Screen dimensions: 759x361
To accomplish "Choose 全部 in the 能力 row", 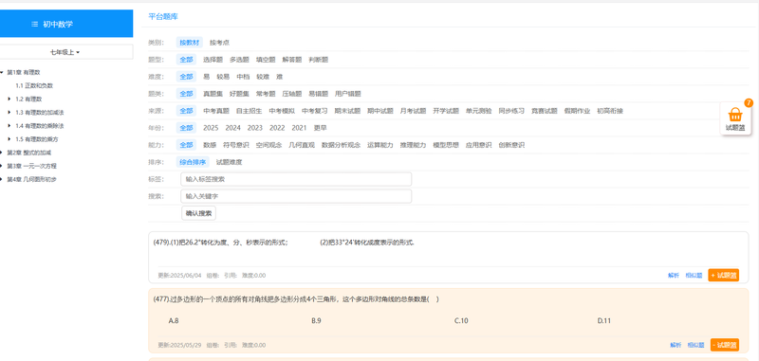I will [186, 145].
